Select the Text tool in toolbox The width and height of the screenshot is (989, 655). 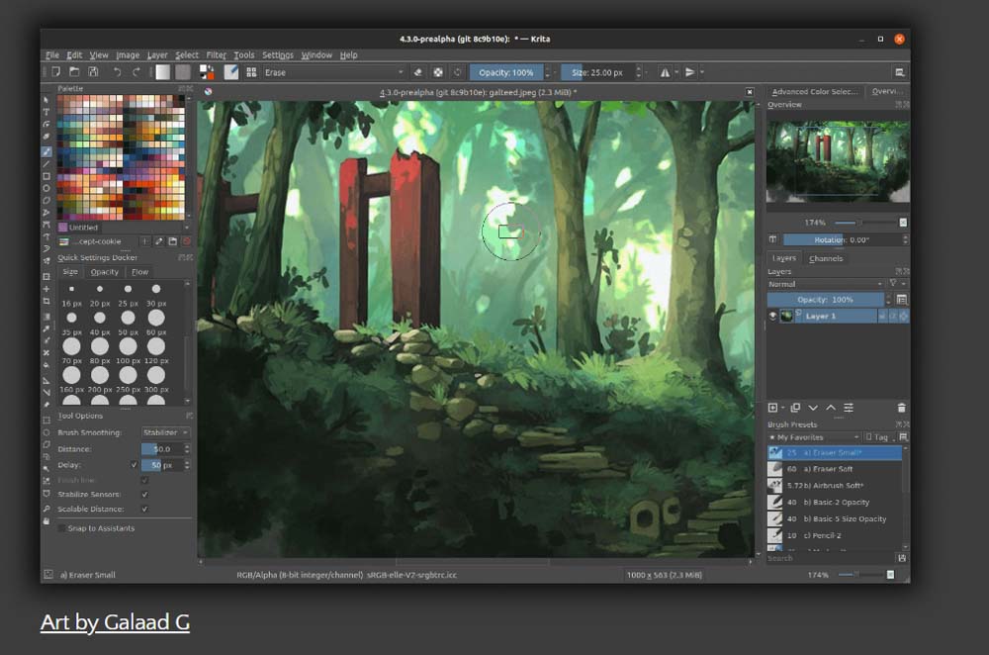(x=46, y=112)
